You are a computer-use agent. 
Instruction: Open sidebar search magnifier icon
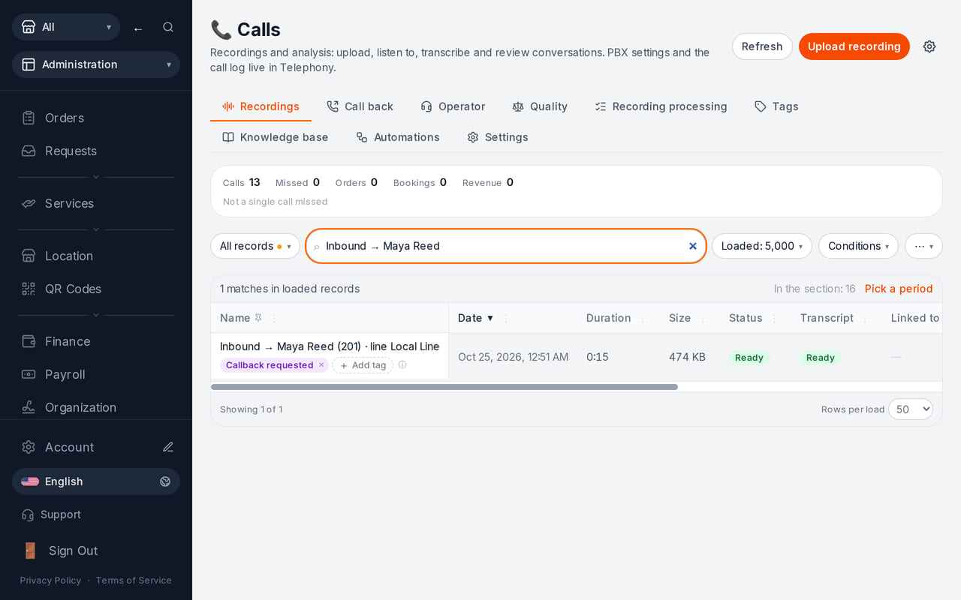pos(168,27)
